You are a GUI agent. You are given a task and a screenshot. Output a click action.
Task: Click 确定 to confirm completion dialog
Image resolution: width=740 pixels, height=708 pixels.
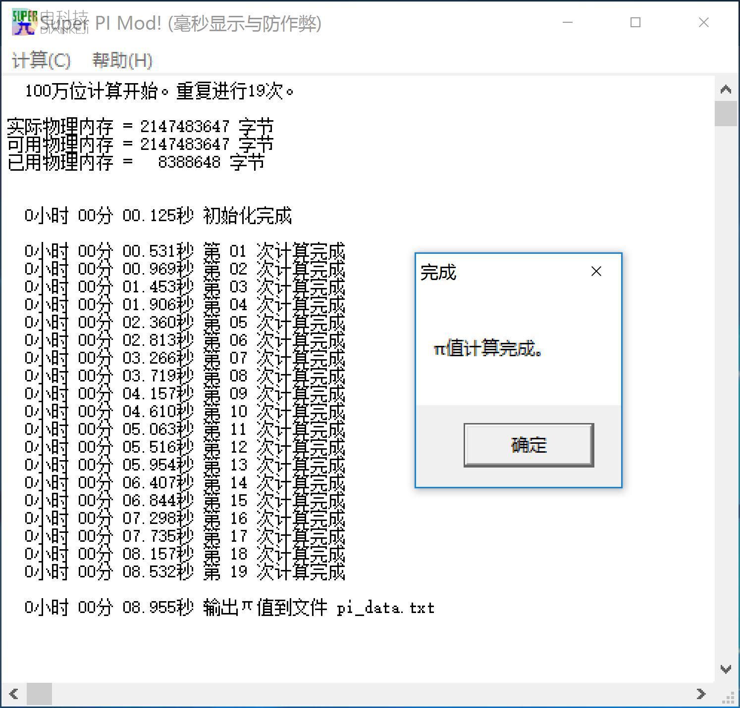[528, 444]
